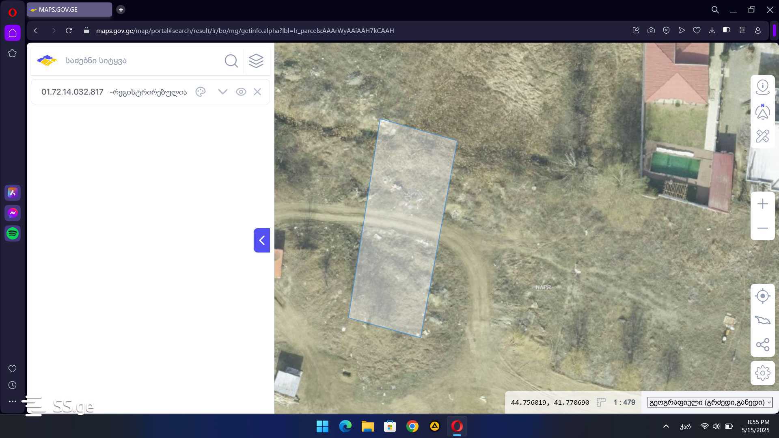
Task: Remove parcel result from the list
Action: pyautogui.click(x=257, y=92)
